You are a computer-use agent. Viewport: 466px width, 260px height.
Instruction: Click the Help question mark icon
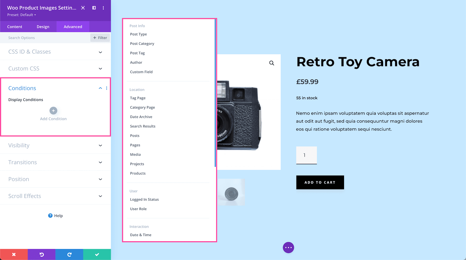coord(50,215)
